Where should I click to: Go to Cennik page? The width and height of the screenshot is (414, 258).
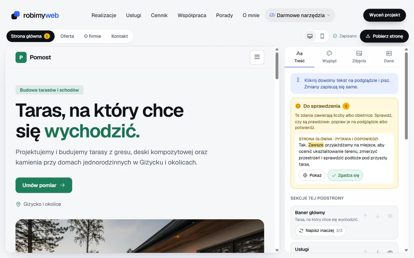(159, 15)
